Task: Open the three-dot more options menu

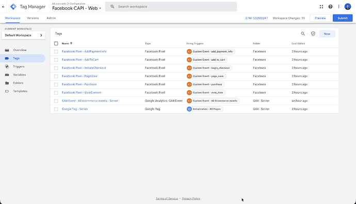Action: tap(338, 7)
